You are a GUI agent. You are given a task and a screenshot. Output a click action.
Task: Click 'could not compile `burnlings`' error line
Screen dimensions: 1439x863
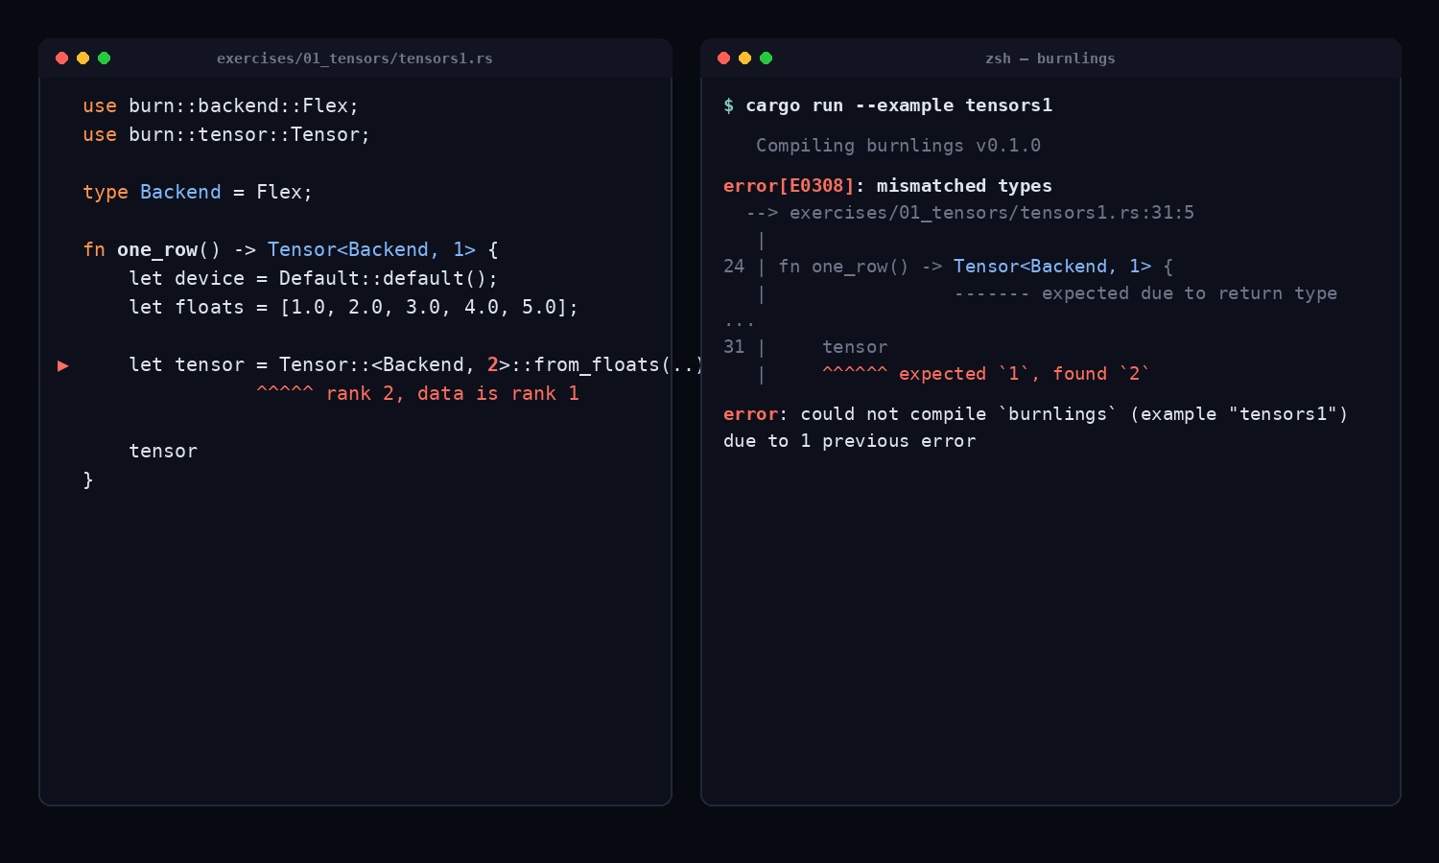pyautogui.click(x=1036, y=414)
